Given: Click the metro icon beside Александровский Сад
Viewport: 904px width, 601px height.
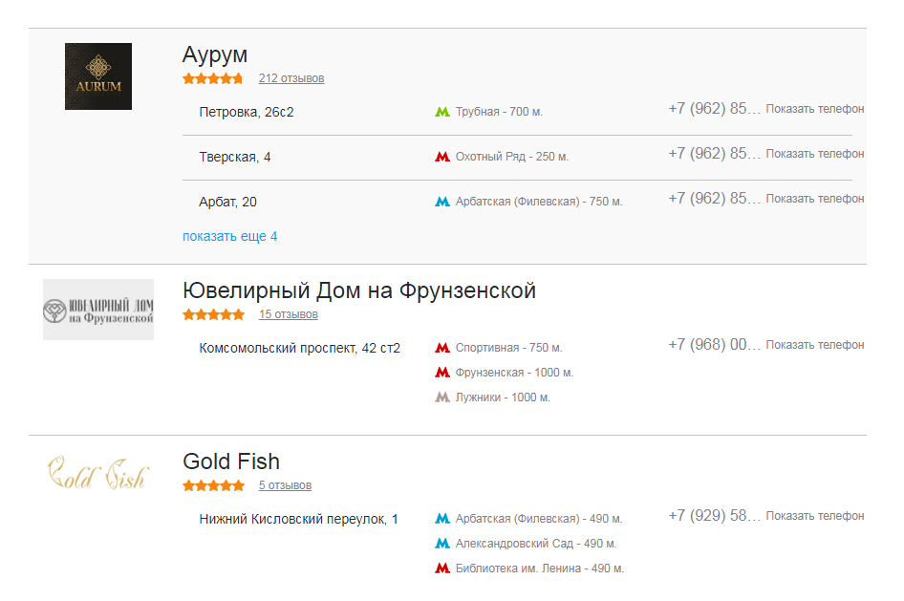Looking at the screenshot, I should 441,544.
